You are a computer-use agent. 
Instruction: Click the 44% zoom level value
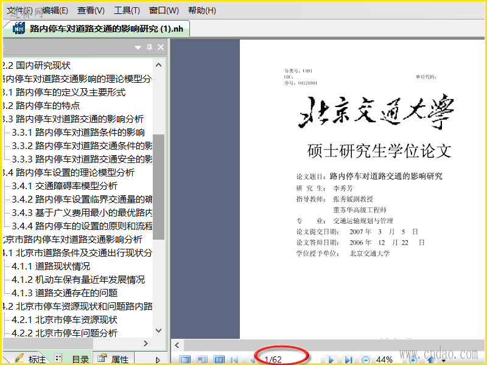click(384, 360)
